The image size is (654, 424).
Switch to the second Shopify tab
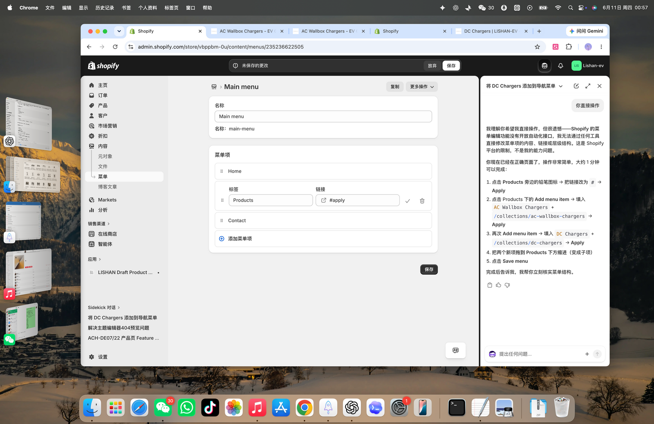point(410,31)
